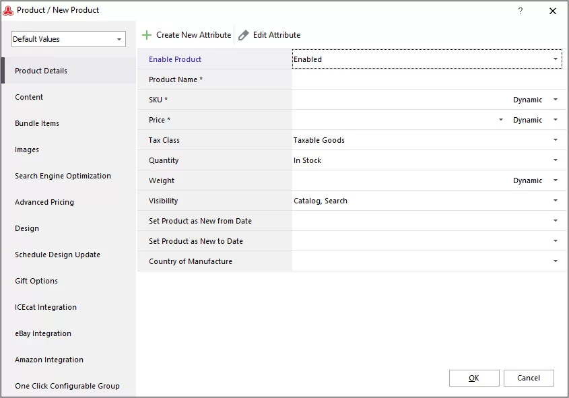Click the Quantity label
The width and height of the screenshot is (569, 398).
[164, 160]
